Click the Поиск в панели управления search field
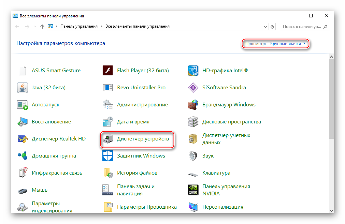The height and width of the screenshot is (224, 345). (302, 26)
